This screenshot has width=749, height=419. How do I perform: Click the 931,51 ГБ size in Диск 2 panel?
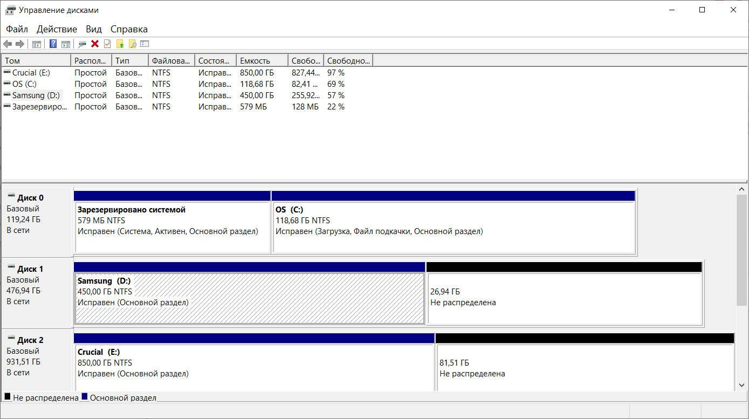click(x=24, y=362)
